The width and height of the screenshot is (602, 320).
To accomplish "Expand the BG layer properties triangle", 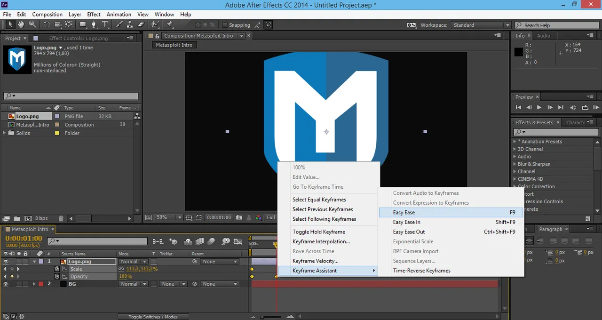I will [x=34, y=284].
